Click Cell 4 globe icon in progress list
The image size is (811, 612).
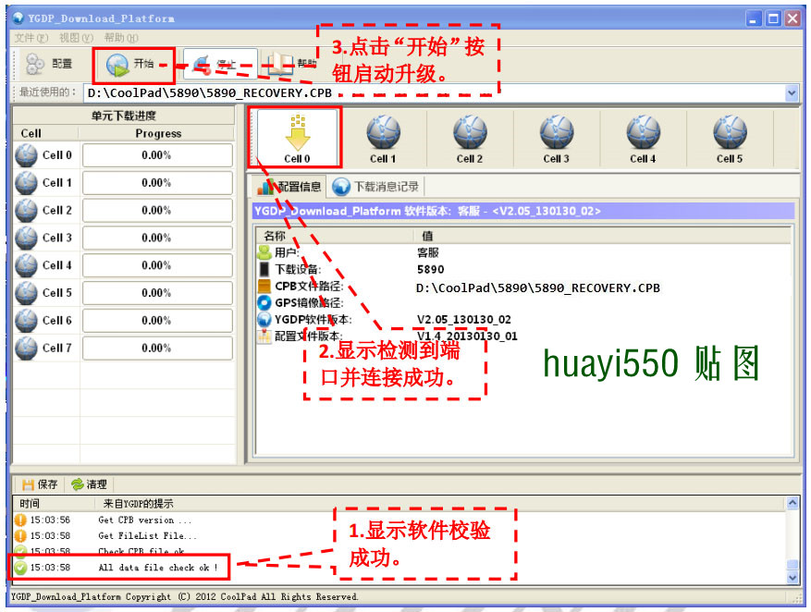pos(26,265)
